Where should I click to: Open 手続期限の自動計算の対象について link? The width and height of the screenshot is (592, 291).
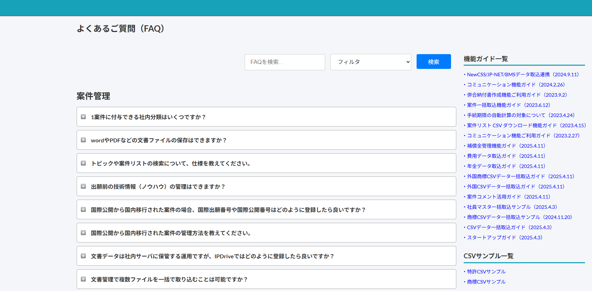521,115
